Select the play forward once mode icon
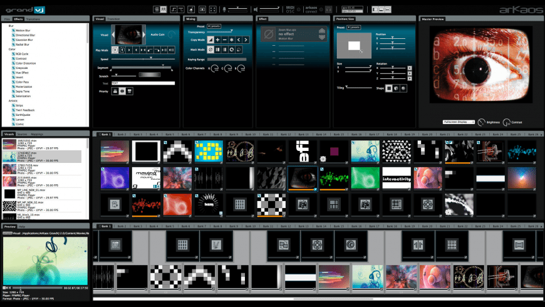This screenshot has height=307, width=545. (x=129, y=50)
